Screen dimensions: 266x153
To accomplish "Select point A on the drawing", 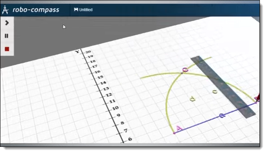I will [174, 133].
